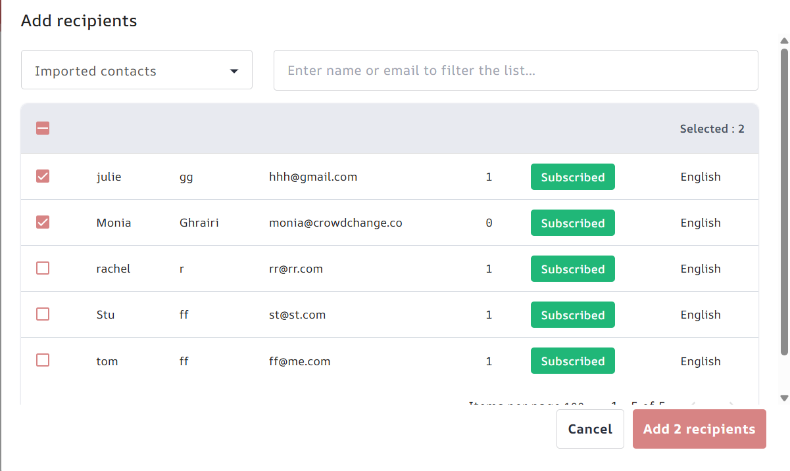The height and width of the screenshot is (471, 790).
Task: Click the scrollbar up arrow
Action: 784,41
